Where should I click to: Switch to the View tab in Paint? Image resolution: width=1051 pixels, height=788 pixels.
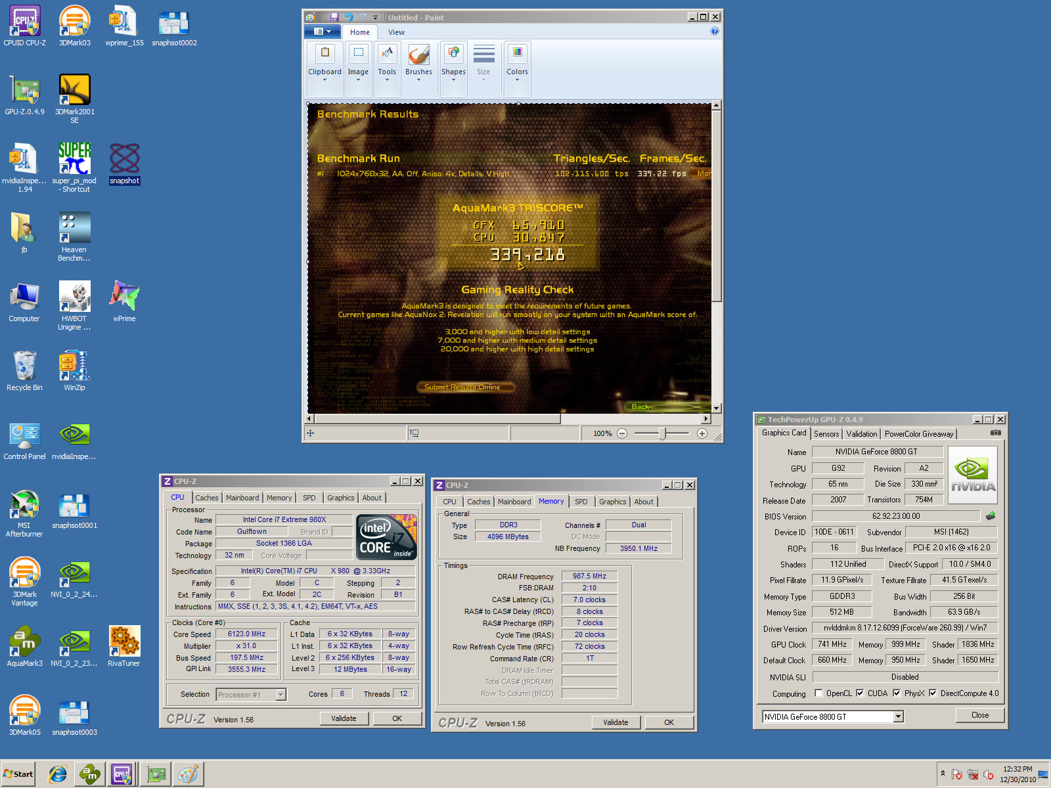click(x=396, y=32)
